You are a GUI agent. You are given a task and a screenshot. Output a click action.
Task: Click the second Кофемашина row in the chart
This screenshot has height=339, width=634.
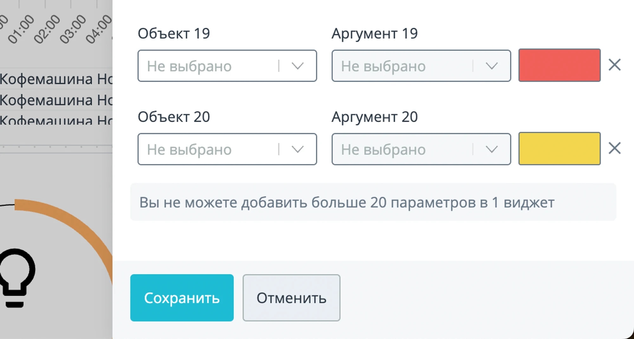point(56,100)
